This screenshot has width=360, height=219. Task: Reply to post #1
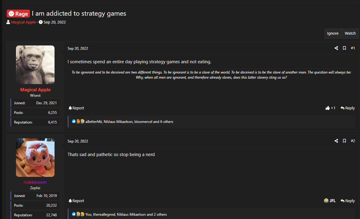348,108
